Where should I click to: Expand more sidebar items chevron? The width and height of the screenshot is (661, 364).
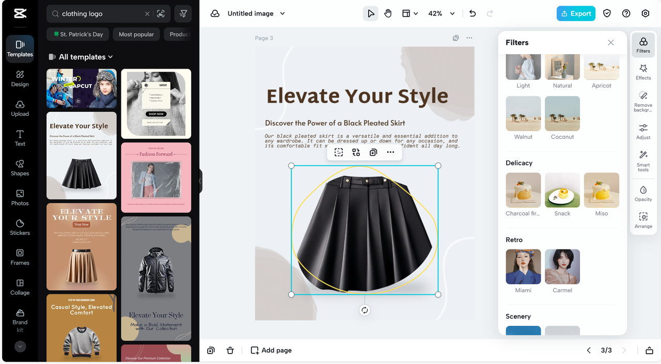coord(20,346)
